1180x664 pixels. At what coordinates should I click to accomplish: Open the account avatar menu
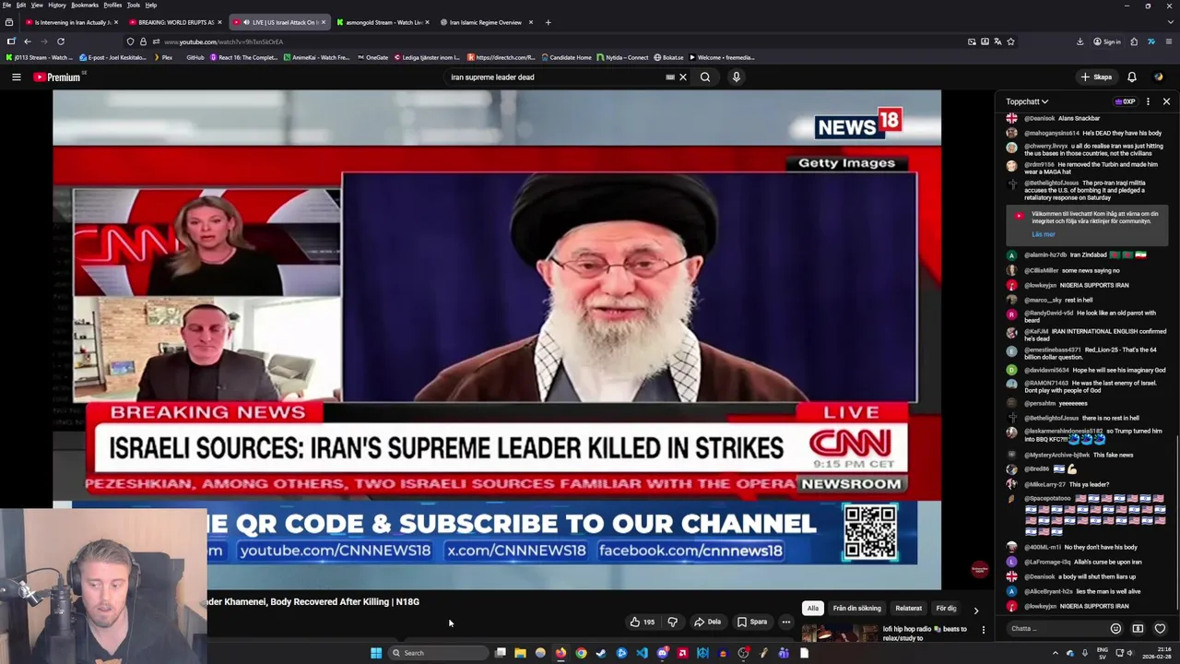1159,77
